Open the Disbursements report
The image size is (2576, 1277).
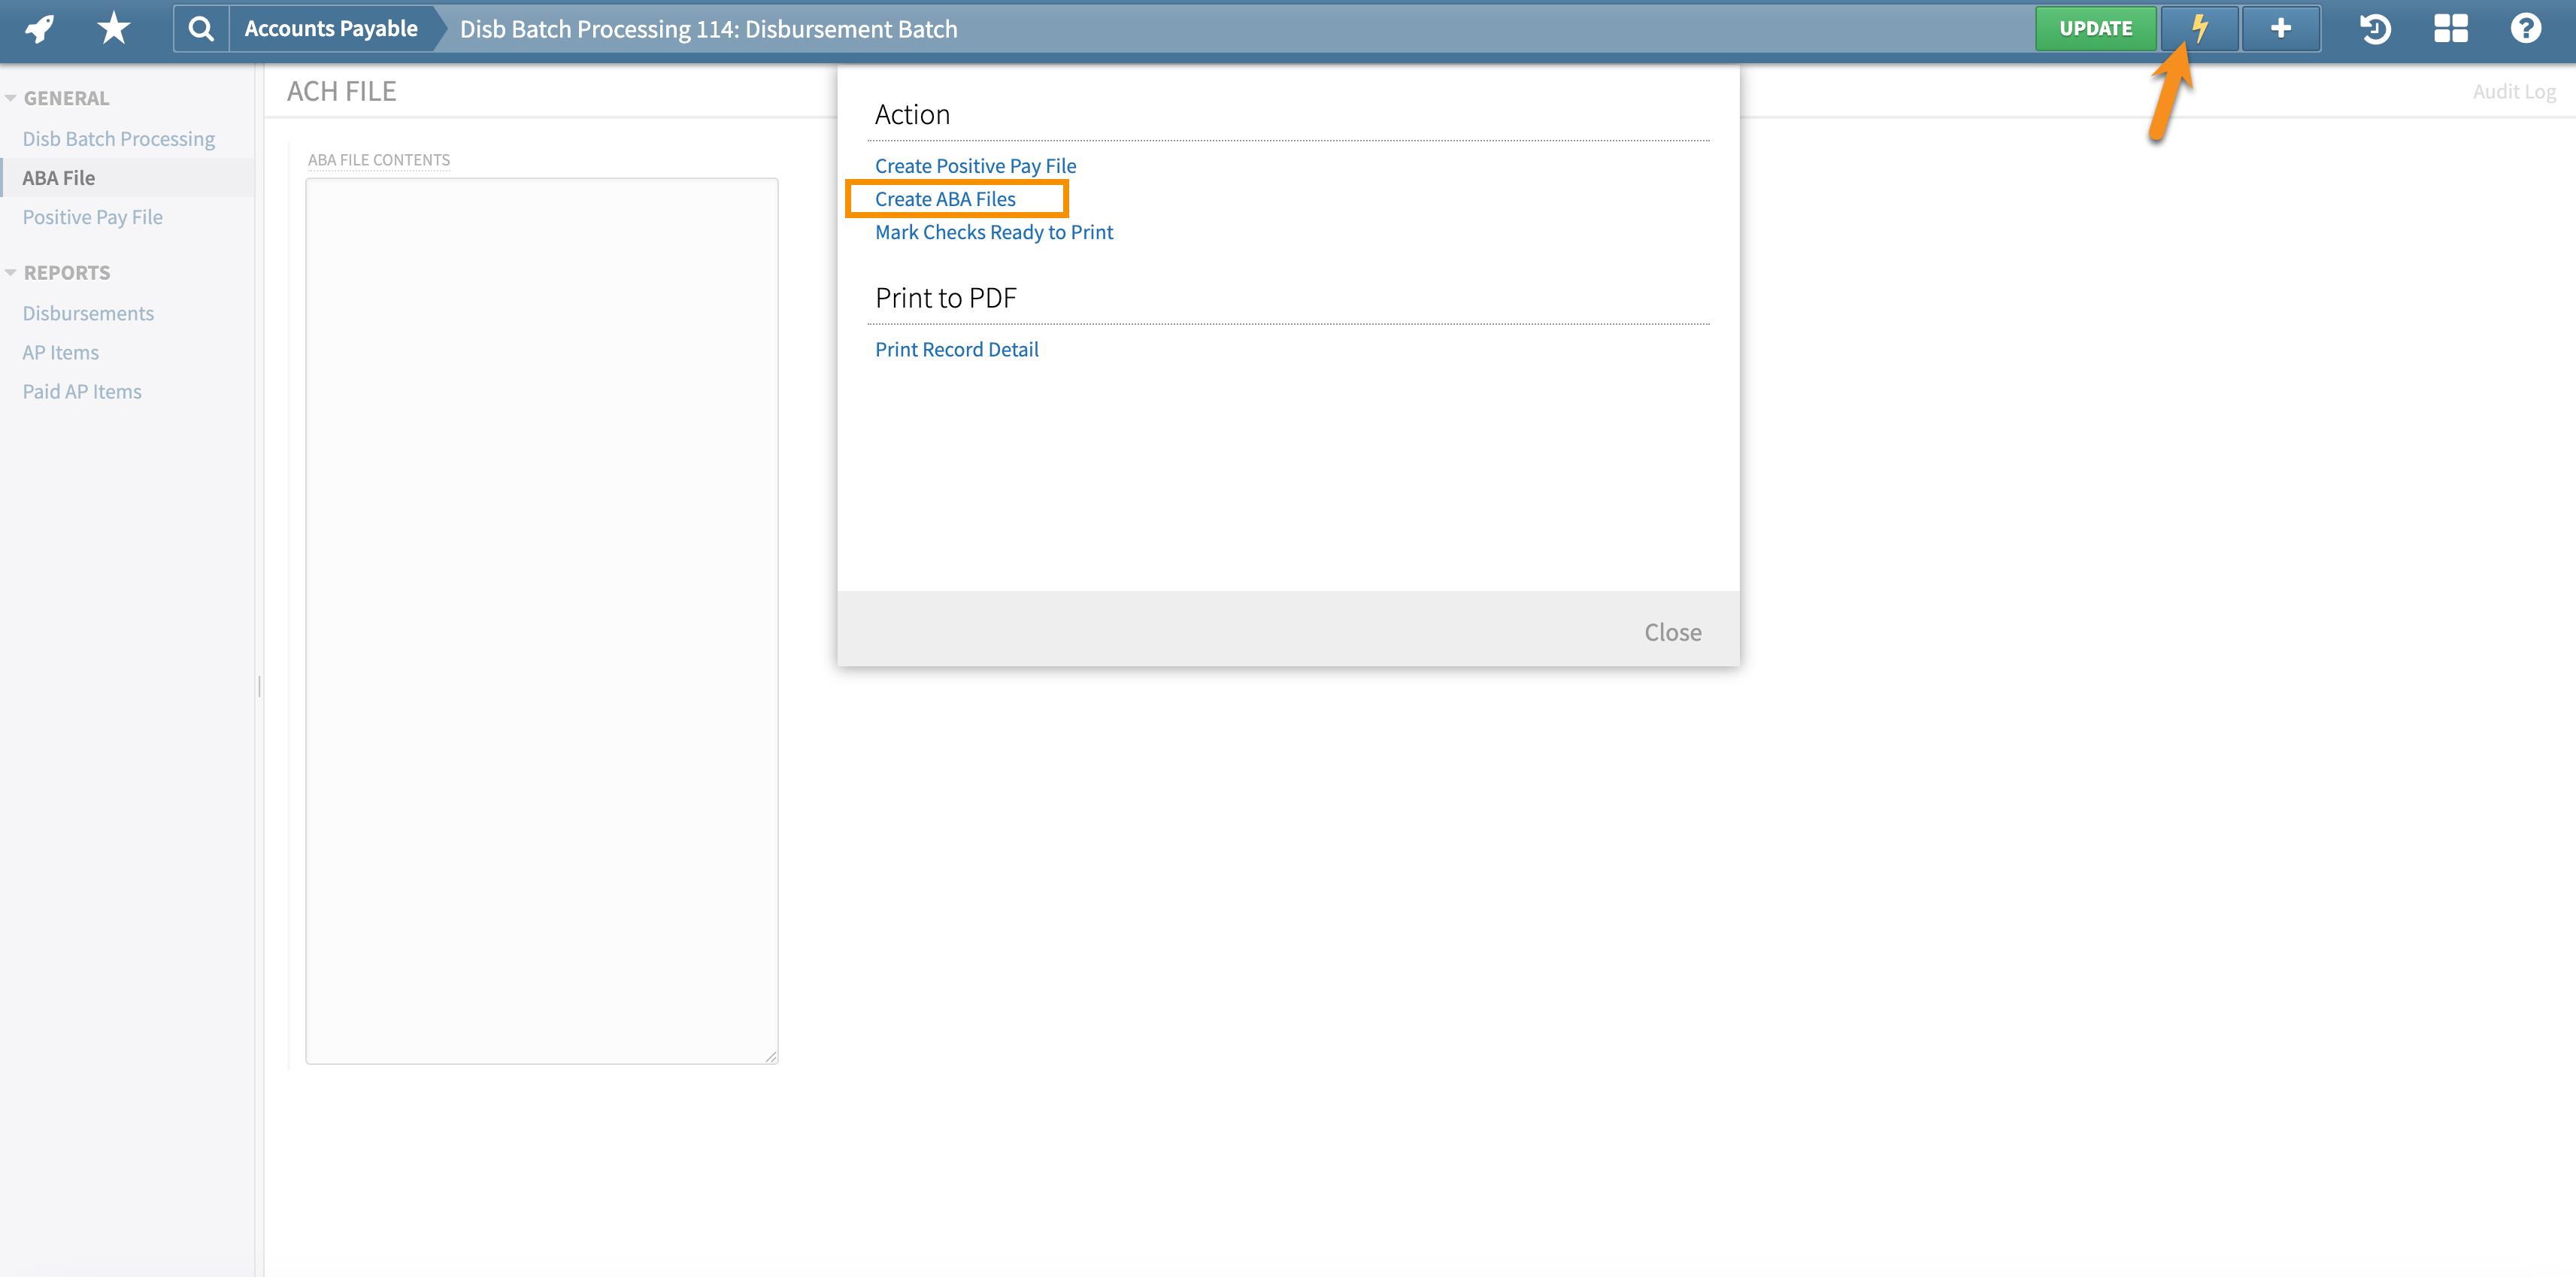[x=88, y=313]
